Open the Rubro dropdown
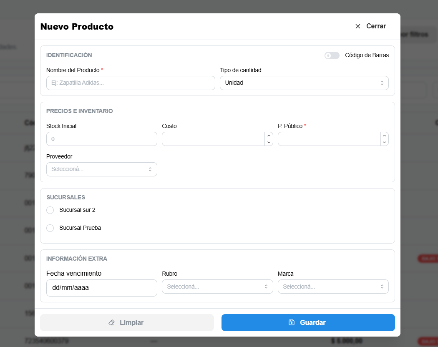This screenshot has height=347, width=438. click(217, 287)
